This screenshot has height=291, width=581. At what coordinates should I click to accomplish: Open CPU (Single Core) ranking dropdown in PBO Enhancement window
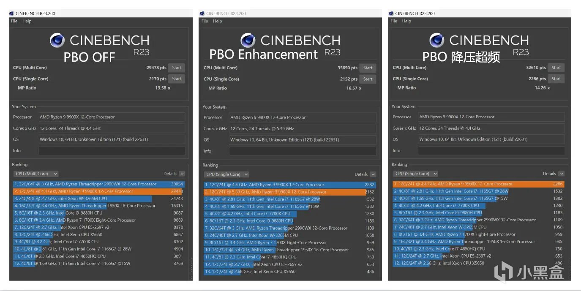pyautogui.click(x=226, y=174)
